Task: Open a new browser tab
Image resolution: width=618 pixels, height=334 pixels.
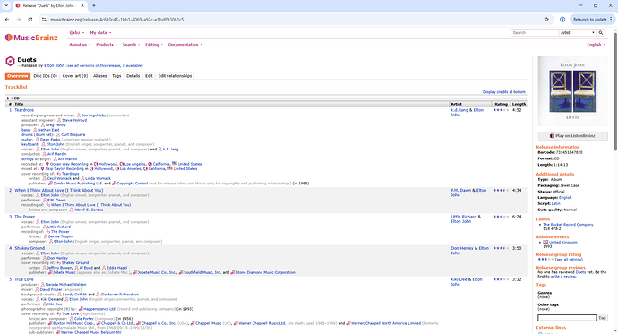Action: click(x=94, y=5)
